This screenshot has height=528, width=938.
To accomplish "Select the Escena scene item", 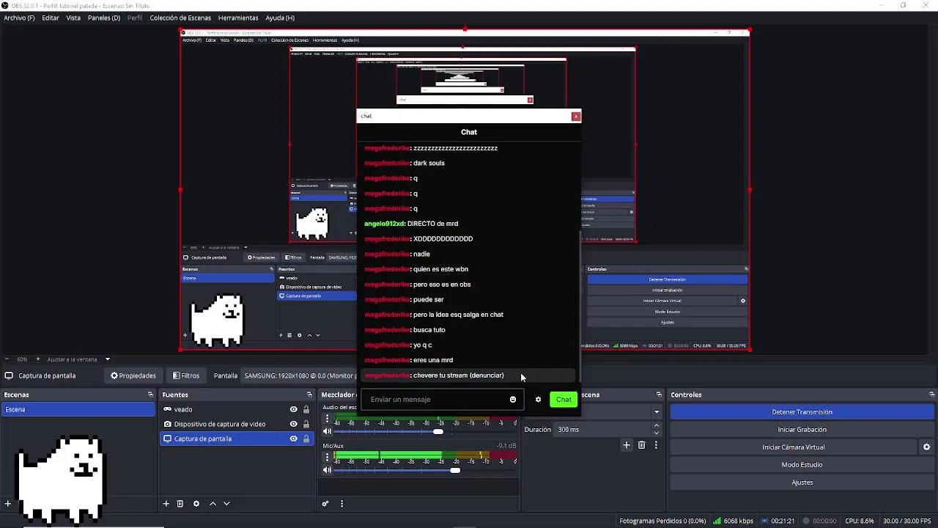I will pos(78,409).
